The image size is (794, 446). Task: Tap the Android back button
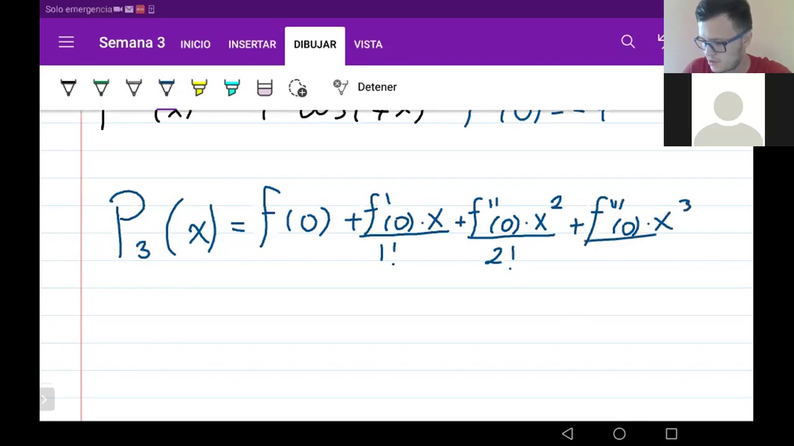click(568, 434)
